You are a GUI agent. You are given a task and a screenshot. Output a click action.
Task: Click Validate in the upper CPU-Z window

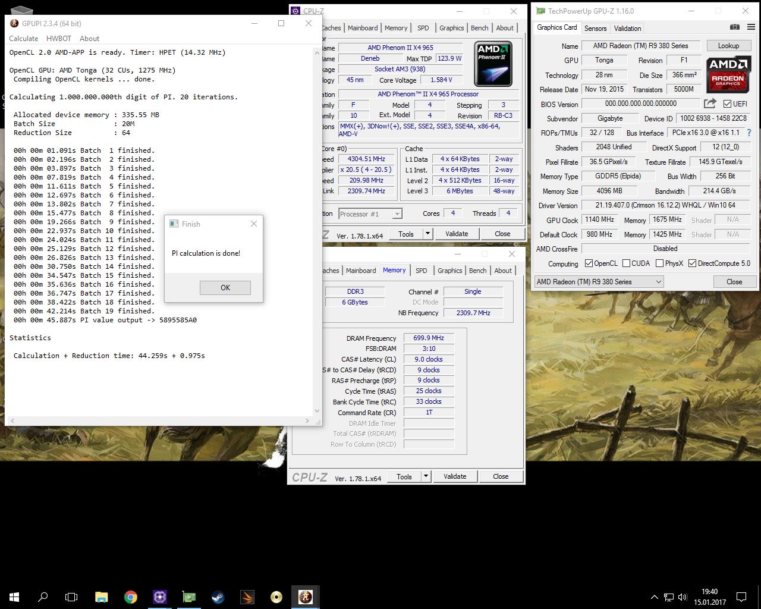(x=457, y=234)
